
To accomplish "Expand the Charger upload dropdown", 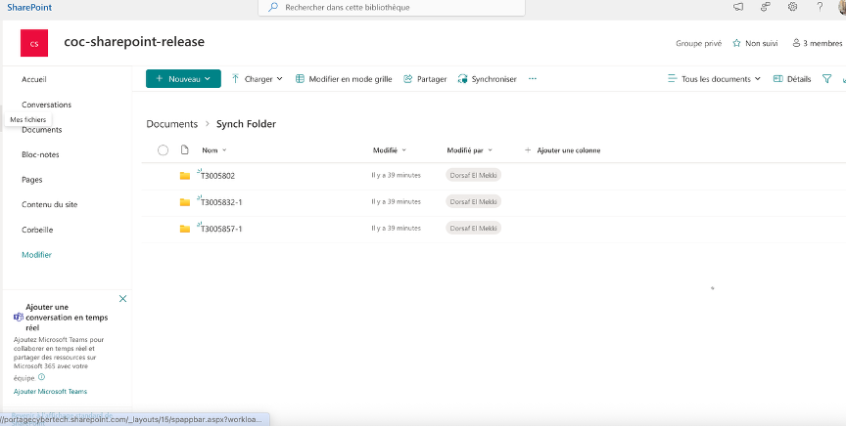I will 257,79.
